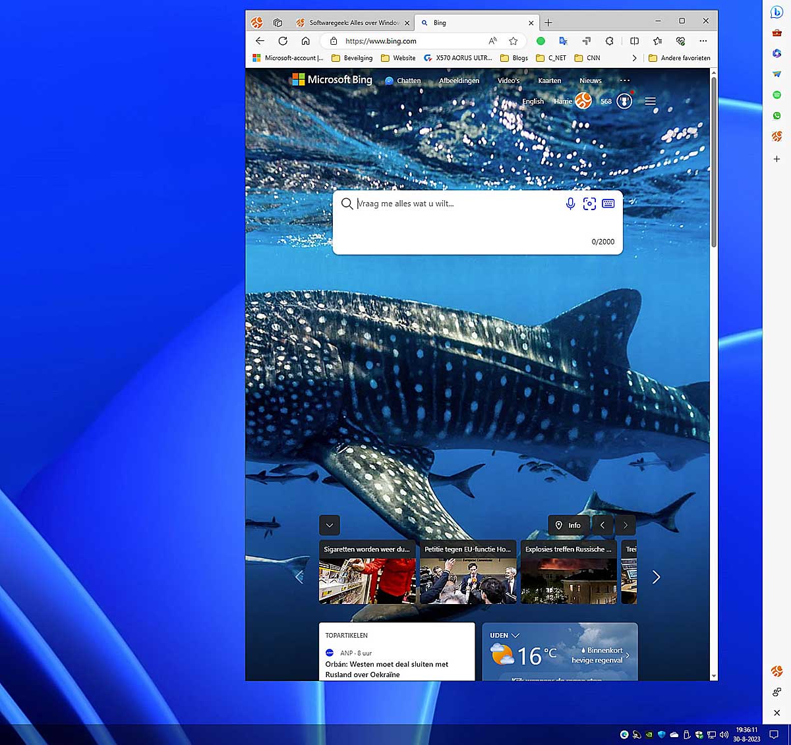Open the on-screen keyboard icon
The height and width of the screenshot is (745, 791).
click(608, 204)
